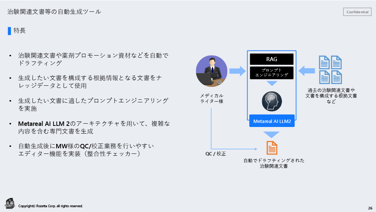Image resolution: width=376 pixels, height=212 pixels.
Task: Select the RAG header block
Action: [x=272, y=59]
